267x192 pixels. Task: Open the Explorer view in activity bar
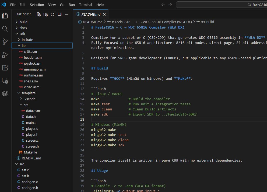click(x=5, y=16)
